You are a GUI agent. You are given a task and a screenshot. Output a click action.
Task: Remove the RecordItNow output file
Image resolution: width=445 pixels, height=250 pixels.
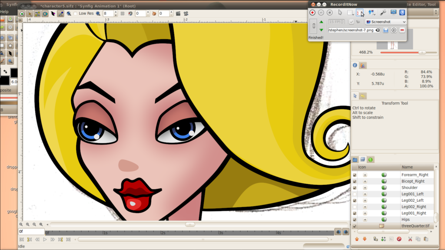click(402, 30)
